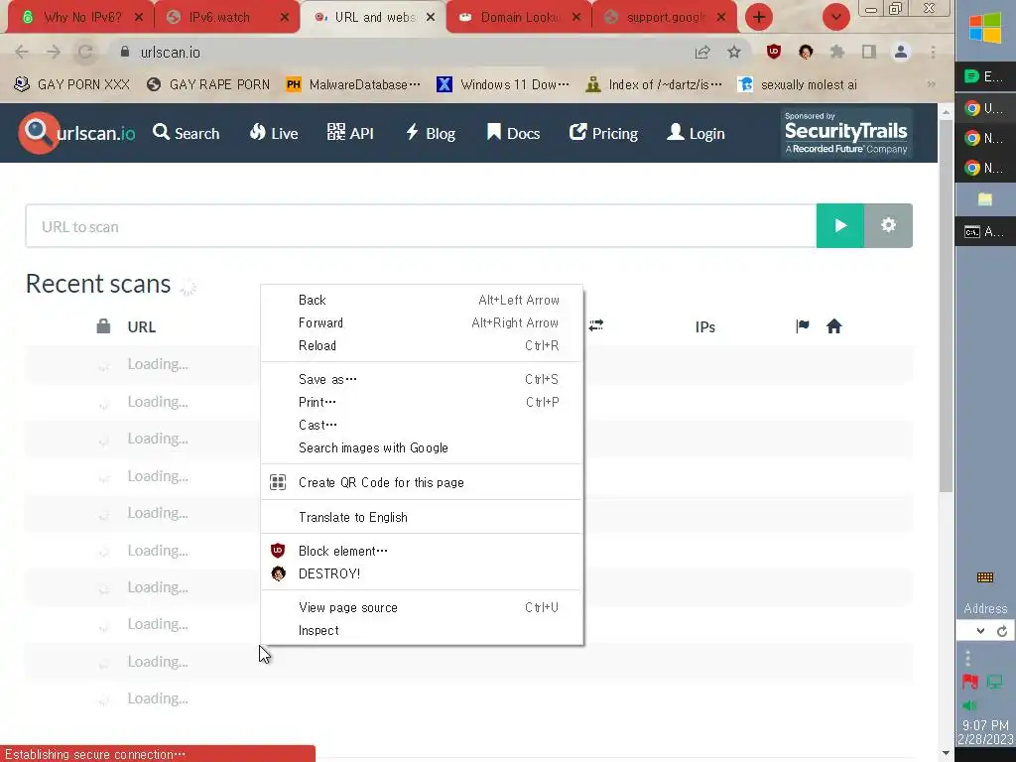This screenshot has height=762, width=1016.
Task: Click the keyboard icon on the taskbar
Action: [x=985, y=577]
